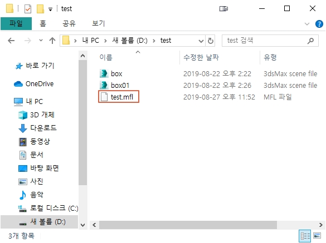Viewport: 326px width, 243px height.
Task: Go up one folder level
Action: (52, 41)
